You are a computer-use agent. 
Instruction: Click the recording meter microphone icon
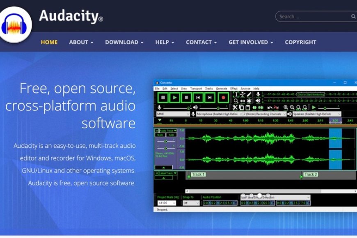tap(258, 94)
